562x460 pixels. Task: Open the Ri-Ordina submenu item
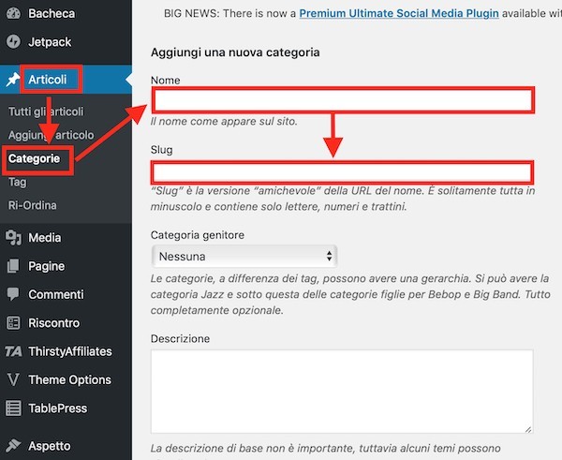click(33, 205)
